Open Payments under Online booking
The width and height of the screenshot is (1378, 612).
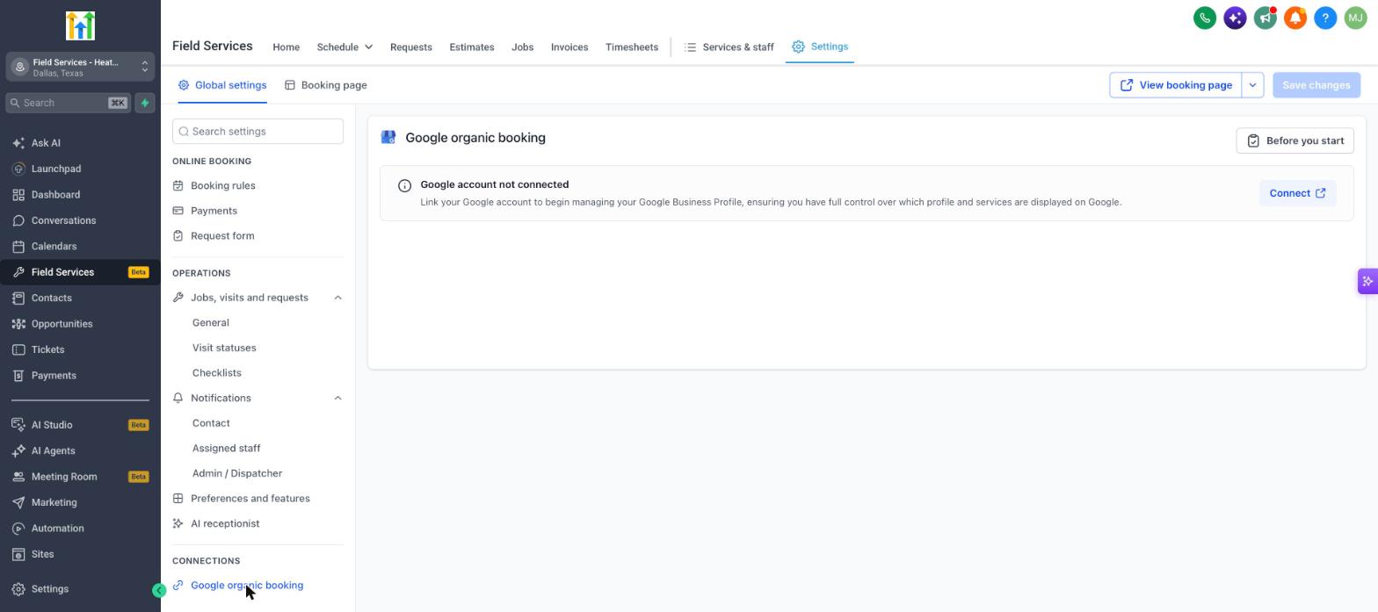pos(214,211)
